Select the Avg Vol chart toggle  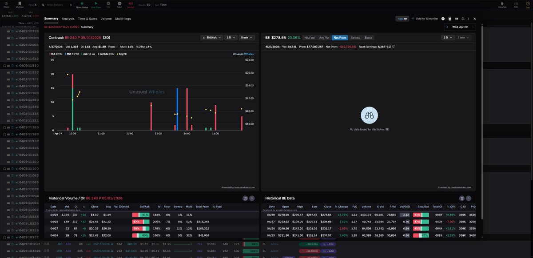(324, 38)
